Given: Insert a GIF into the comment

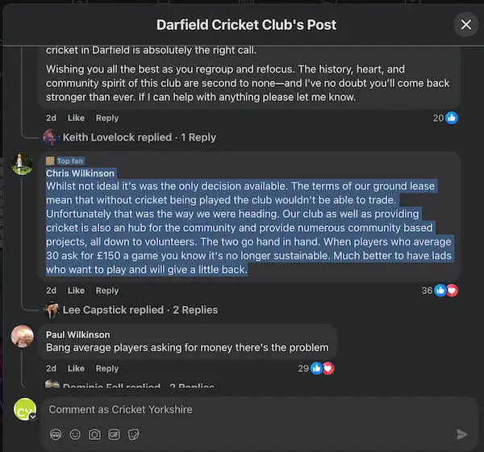Looking at the screenshot, I should pos(114,434).
